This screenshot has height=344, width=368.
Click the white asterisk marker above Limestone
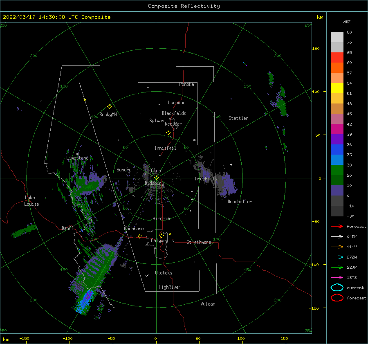tap(77, 154)
